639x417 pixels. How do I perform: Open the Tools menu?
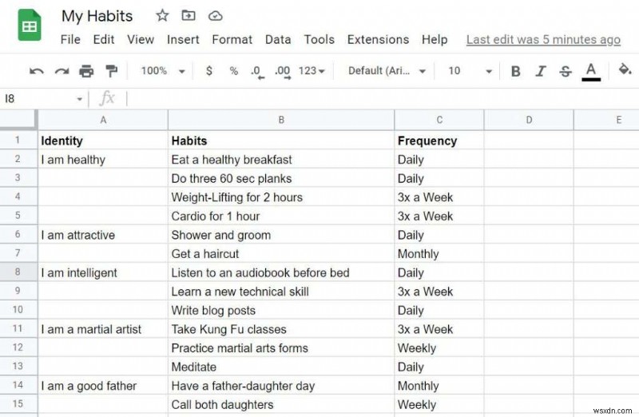319,39
